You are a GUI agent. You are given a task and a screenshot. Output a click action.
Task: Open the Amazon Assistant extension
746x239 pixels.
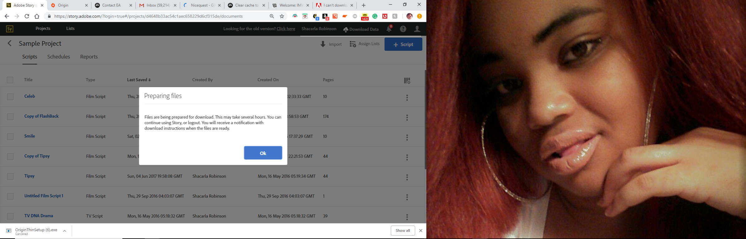[x=325, y=16]
